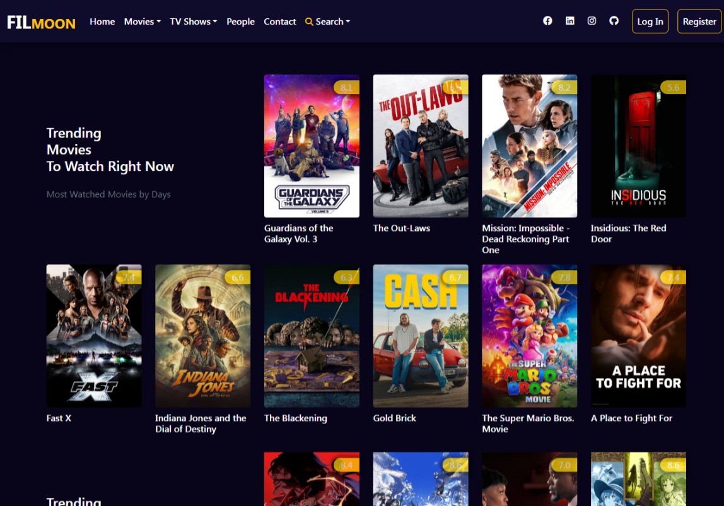Click the 5.6 rating badge on Insidious poster
This screenshot has width=724, height=506.
coord(673,88)
